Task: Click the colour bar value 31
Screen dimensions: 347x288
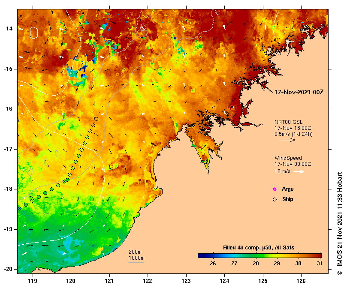Action: 319,264
